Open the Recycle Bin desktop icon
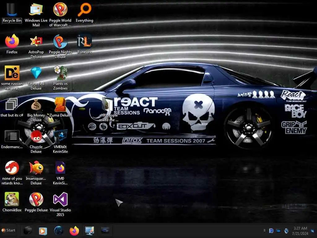The image size is (317, 238). [x=12, y=13]
